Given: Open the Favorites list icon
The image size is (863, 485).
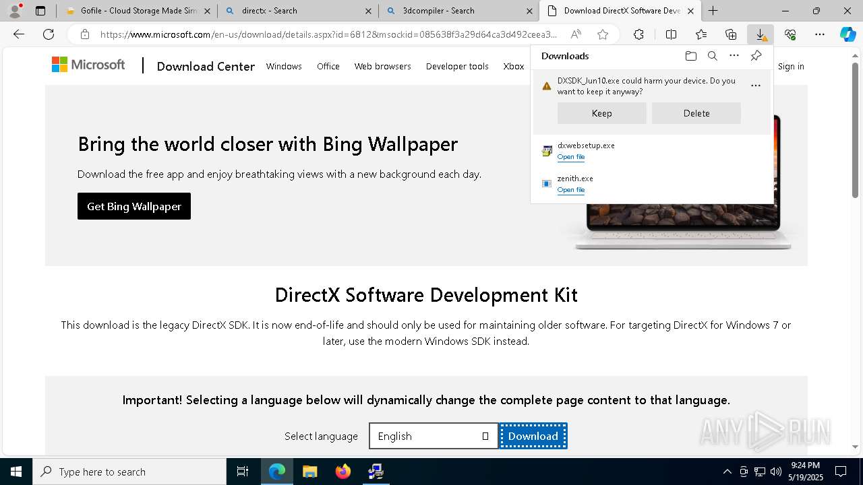Looking at the screenshot, I should 701,34.
